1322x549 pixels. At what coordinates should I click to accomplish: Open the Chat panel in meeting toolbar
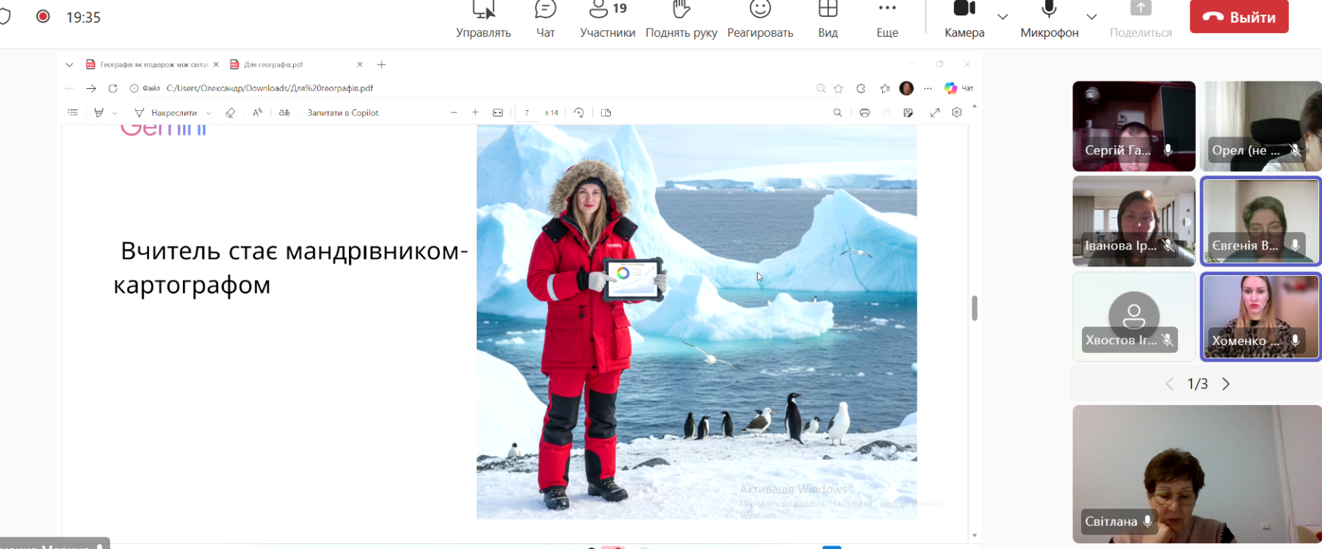[x=545, y=19]
